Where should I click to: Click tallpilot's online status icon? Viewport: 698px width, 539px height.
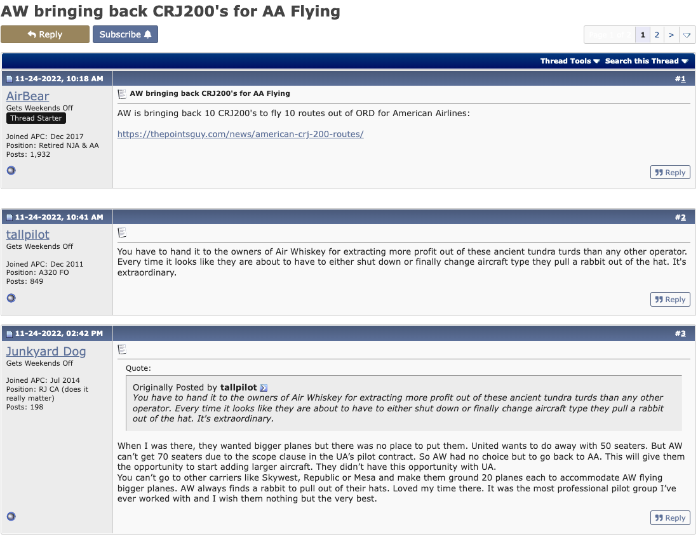11,298
